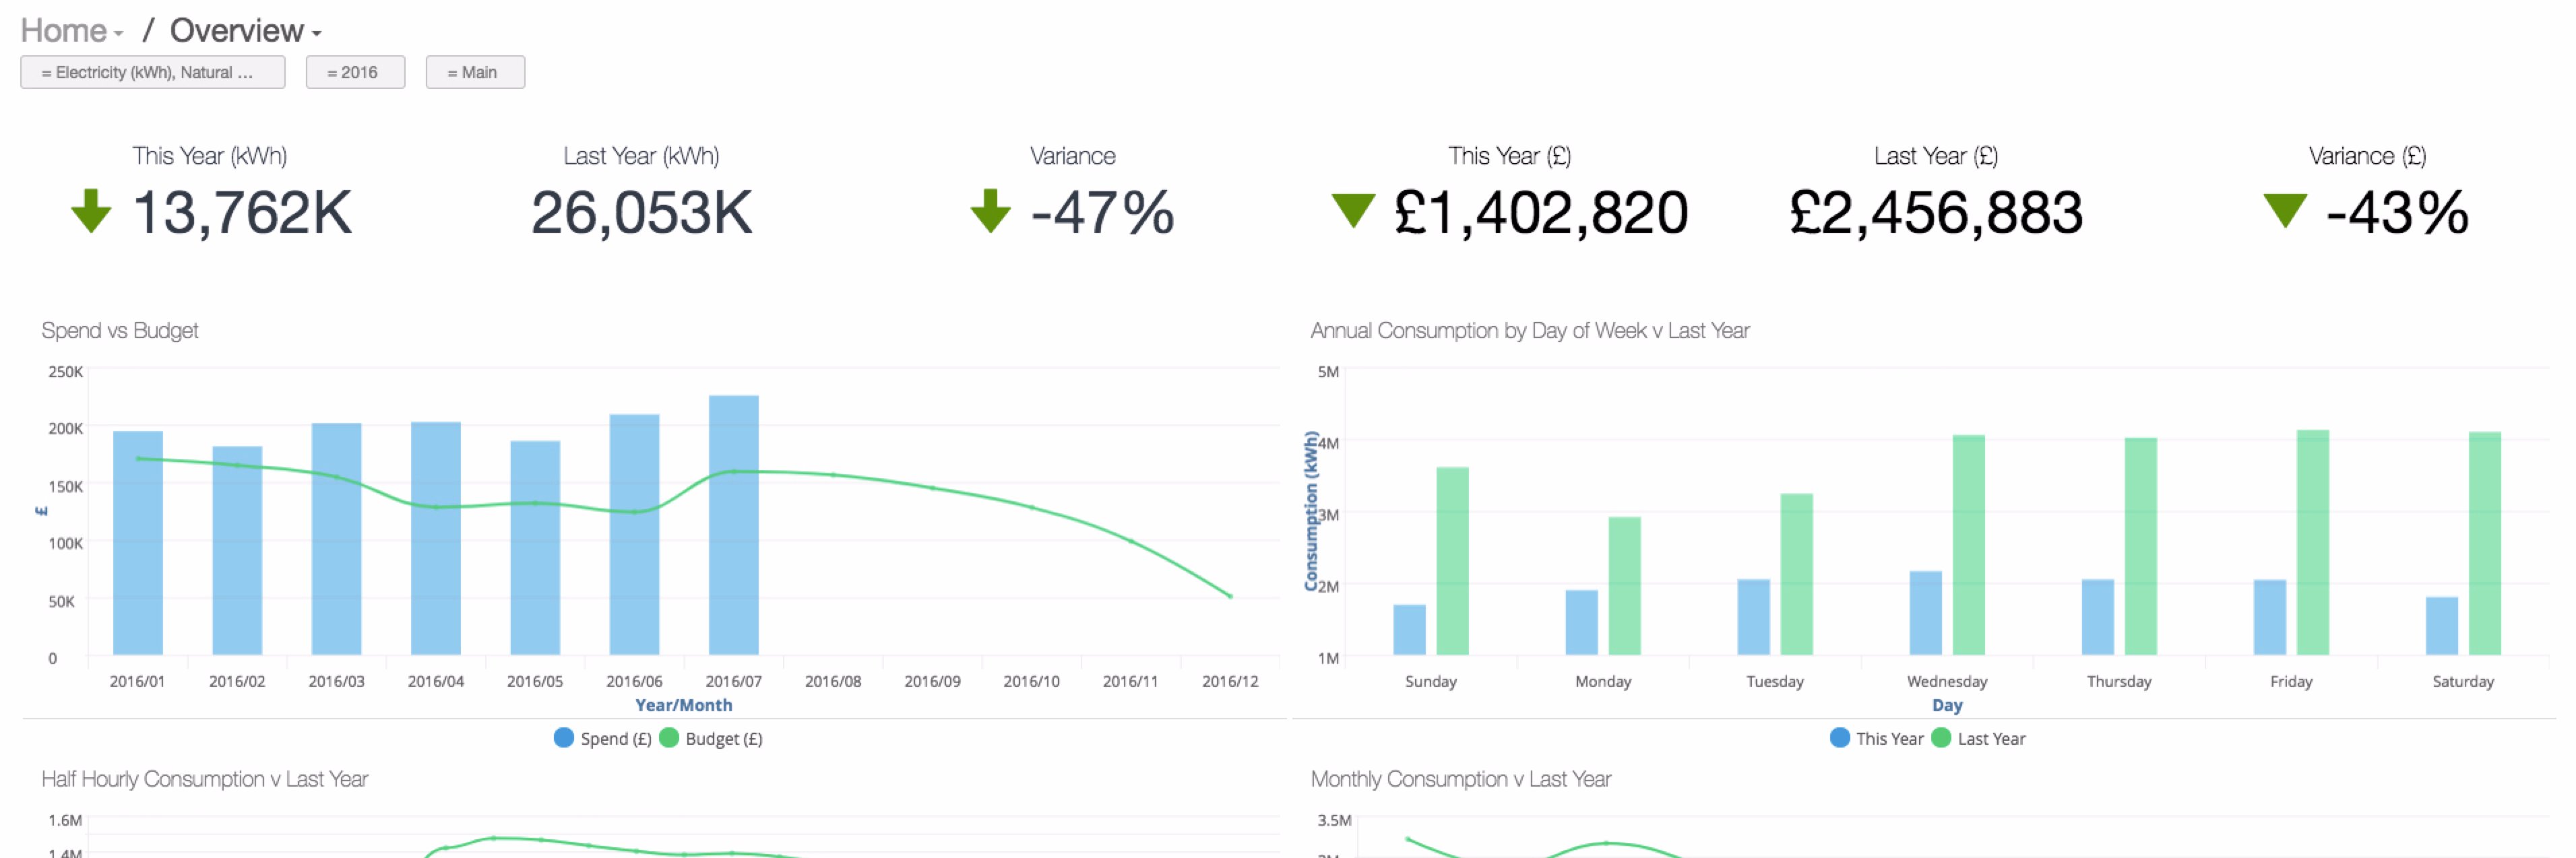Click the Electricity (kWh), Natural filter button
The width and height of the screenshot is (2576, 858).
[153, 72]
